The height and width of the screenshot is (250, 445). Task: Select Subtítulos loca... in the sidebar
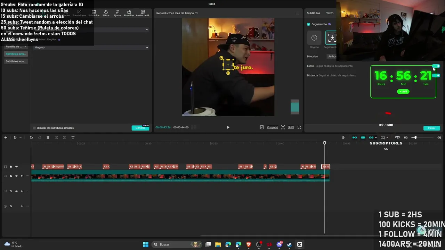pyautogui.click(x=16, y=61)
